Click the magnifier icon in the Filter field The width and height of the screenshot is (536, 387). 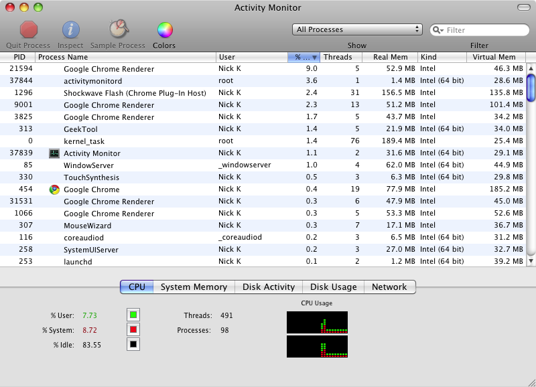(438, 30)
